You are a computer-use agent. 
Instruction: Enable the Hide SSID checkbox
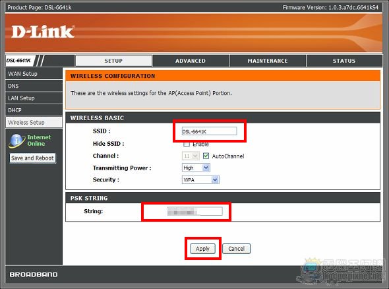[187, 144]
